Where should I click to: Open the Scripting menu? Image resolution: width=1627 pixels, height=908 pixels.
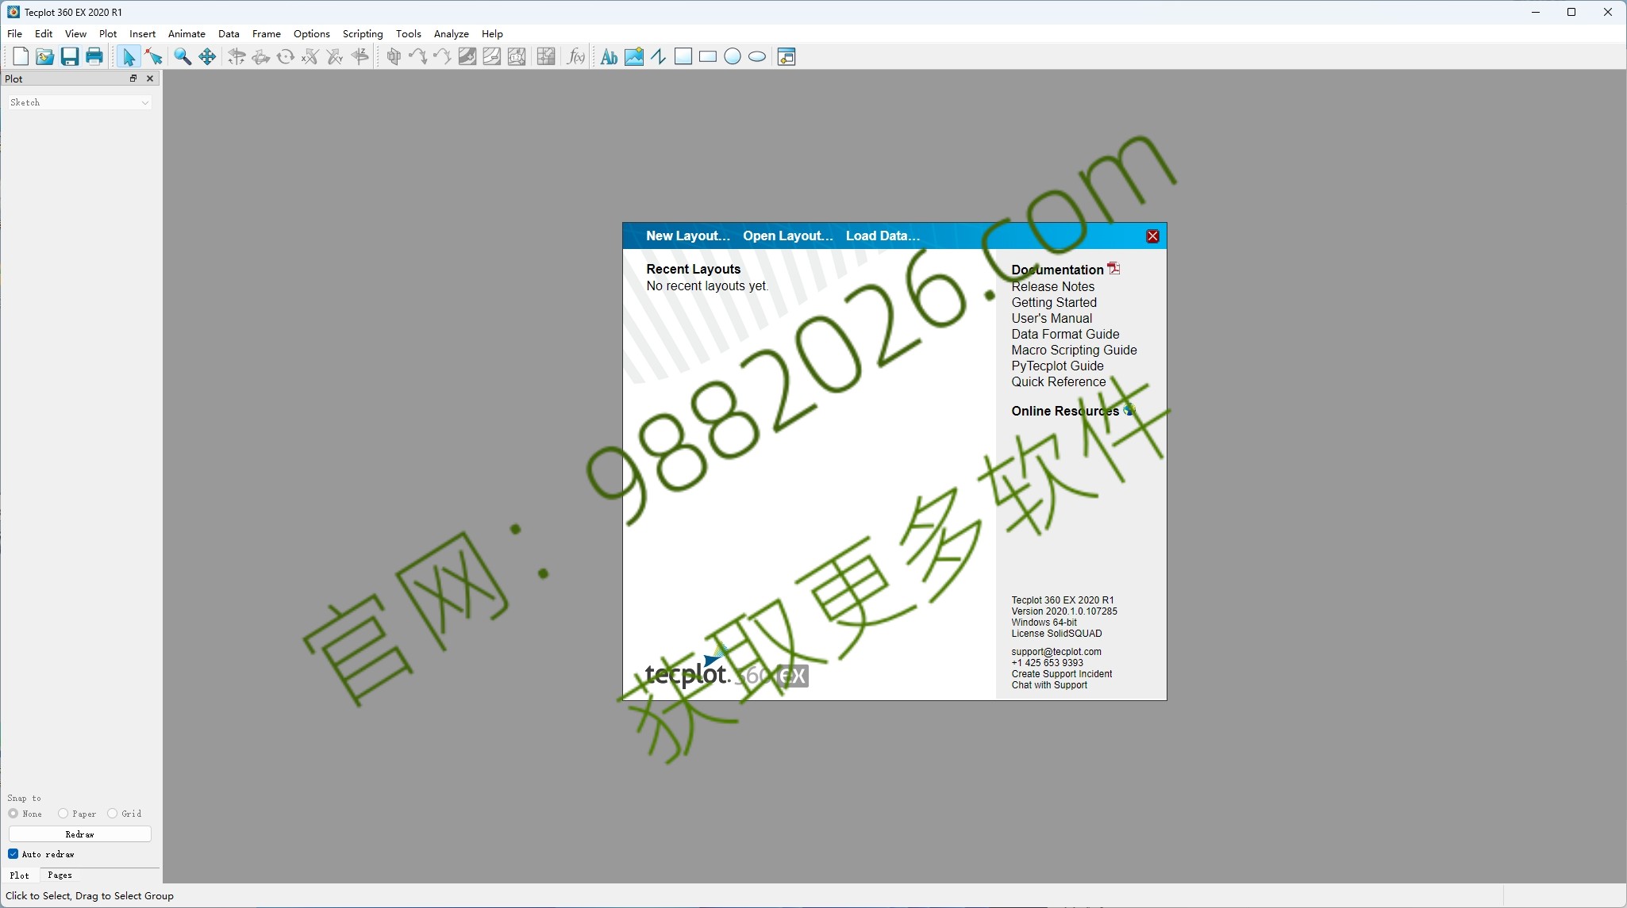pos(363,33)
